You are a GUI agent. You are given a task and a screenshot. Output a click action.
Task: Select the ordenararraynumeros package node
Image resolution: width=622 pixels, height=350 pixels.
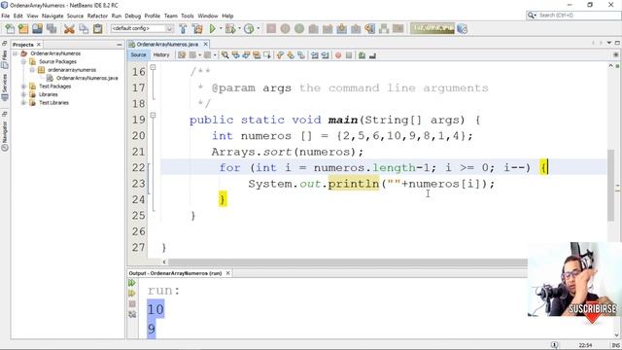pos(72,70)
